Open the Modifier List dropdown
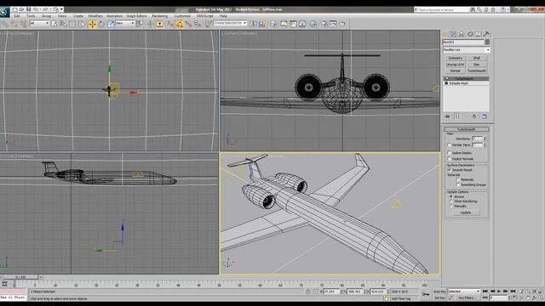The height and width of the screenshot is (306, 545). click(466, 50)
